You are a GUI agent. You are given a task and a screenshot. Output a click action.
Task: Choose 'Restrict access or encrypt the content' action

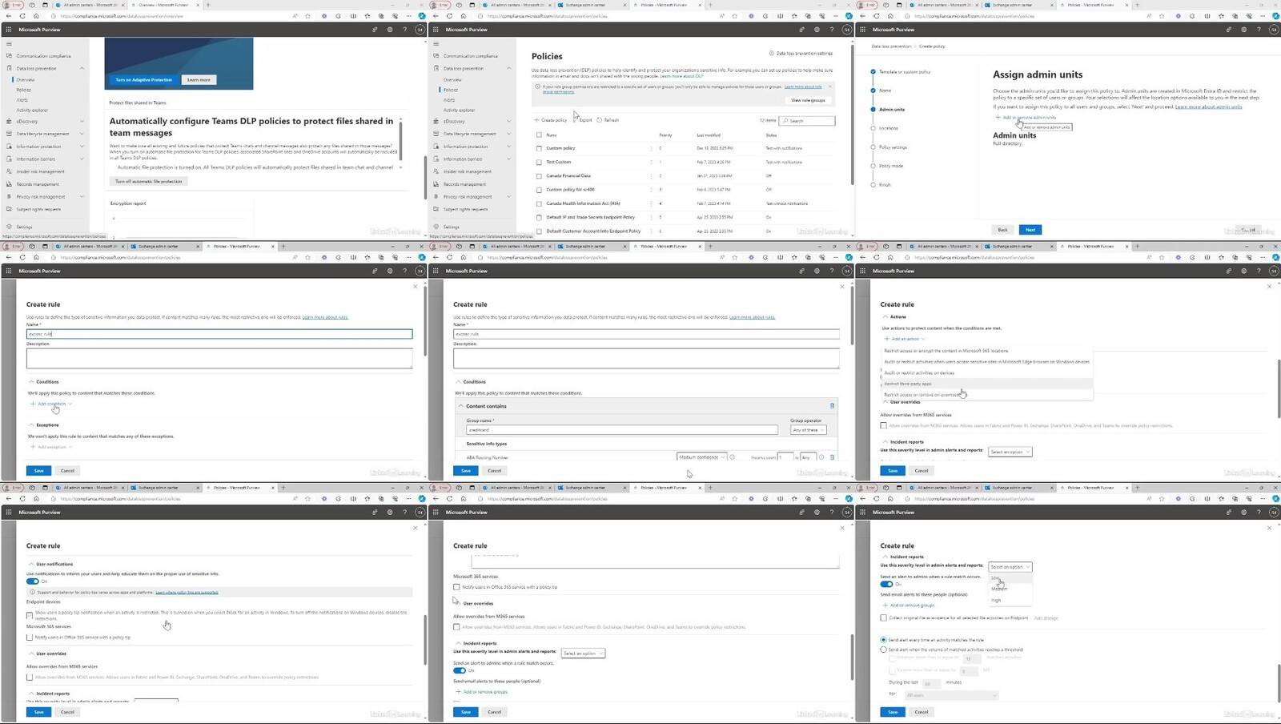point(986,351)
